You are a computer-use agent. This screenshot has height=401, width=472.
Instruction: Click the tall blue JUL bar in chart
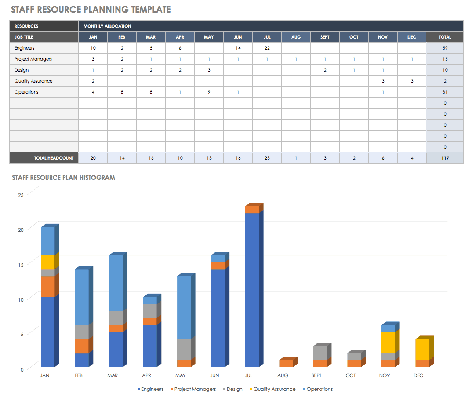point(252,290)
